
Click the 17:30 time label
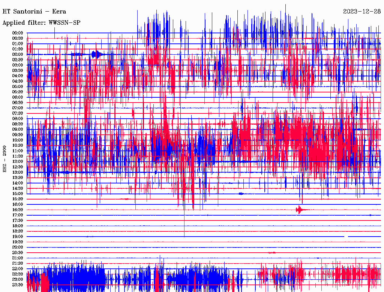coord(18,220)
